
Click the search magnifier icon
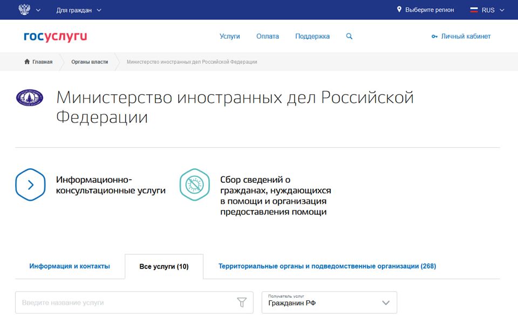click(349, 36)
